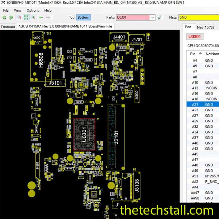Viewport: 219px width, 219px height.
Task: Select pin A13 in the pin list
Action: coord(195,88)
